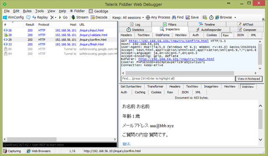Viewport: 268px width, 156px height.
Task: Click session 29 arrows icon
Action: pyautogui.click(x=5, y=40)
